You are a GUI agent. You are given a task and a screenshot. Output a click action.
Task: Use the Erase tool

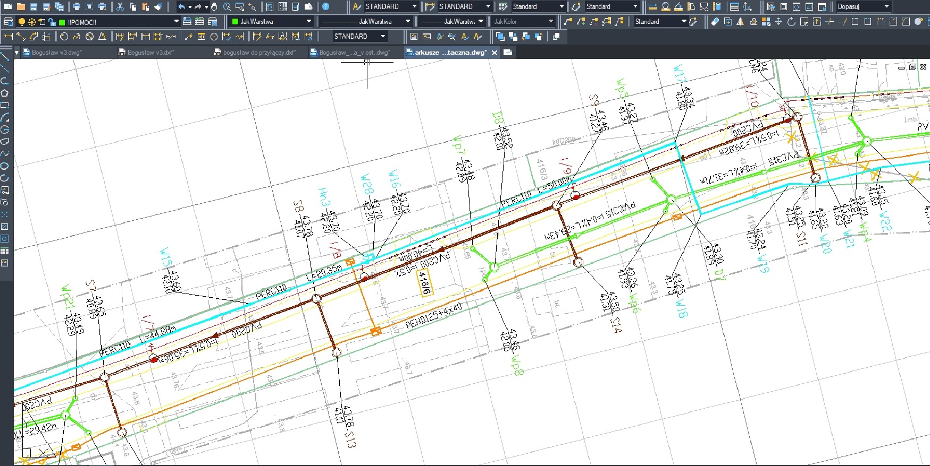[x=715, y=22]
